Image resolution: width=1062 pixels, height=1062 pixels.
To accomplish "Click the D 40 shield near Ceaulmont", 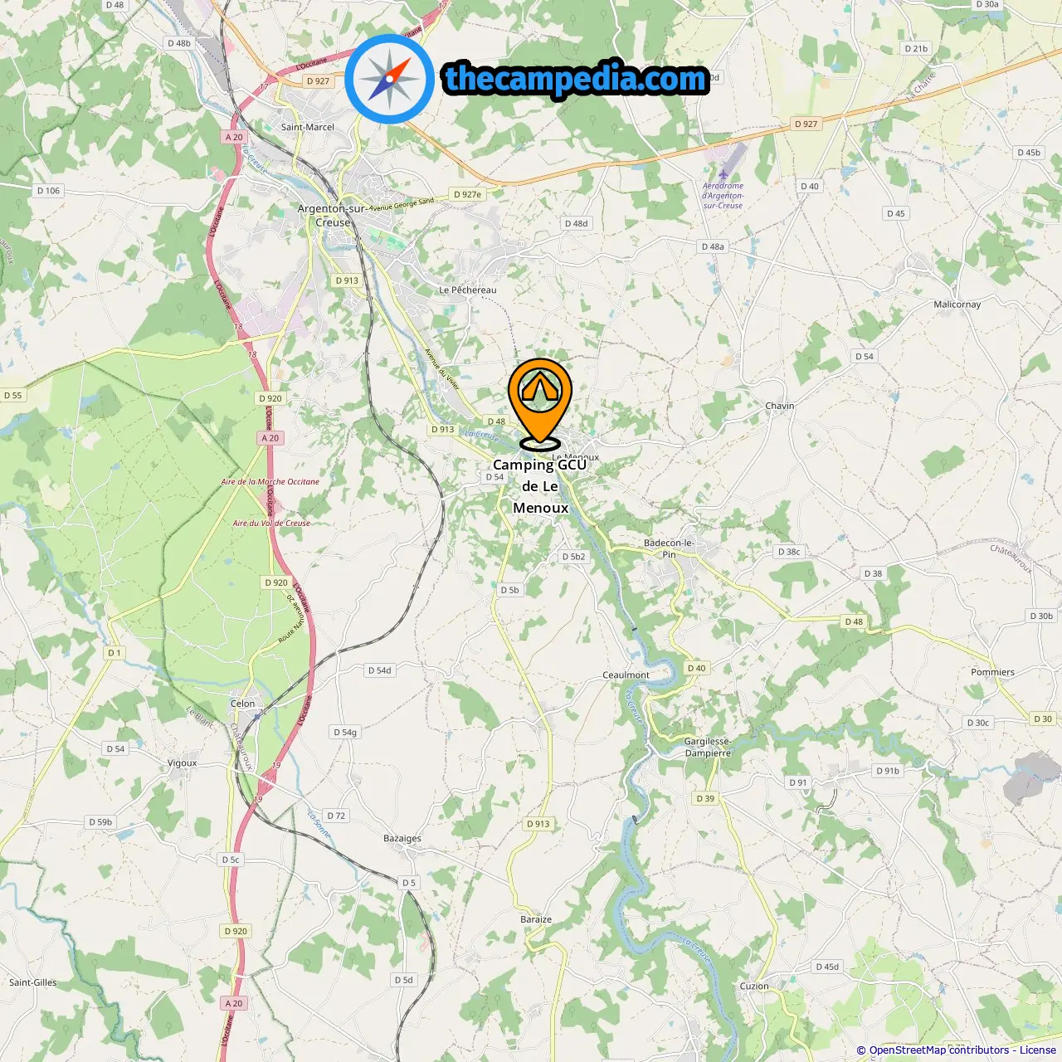I will (x=697, y=668).
